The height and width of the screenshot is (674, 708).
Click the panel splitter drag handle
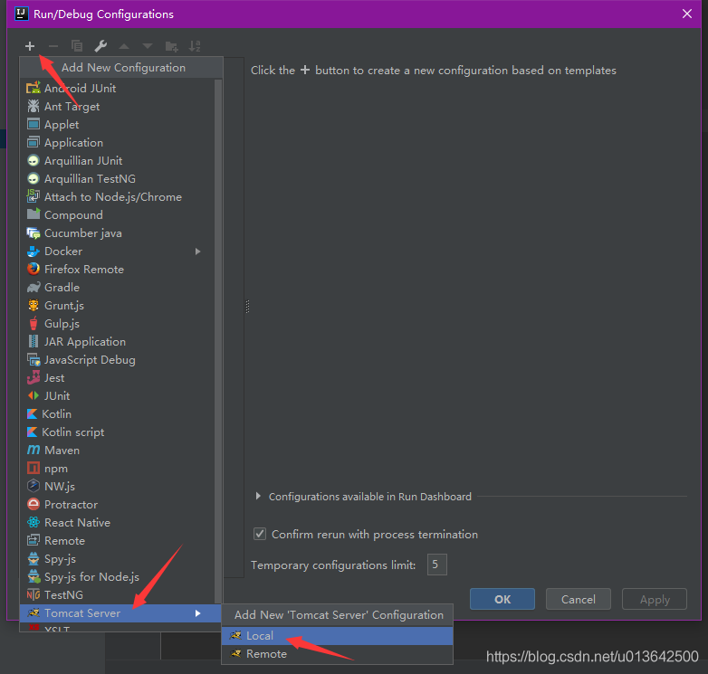click(x=247, y=307)
